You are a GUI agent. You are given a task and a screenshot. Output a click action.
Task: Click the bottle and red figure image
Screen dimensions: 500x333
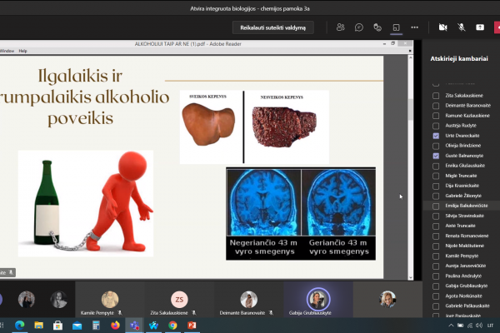86,204
